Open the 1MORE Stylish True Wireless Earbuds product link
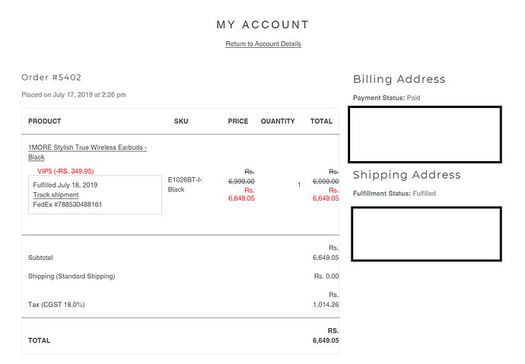Image resolution: width=525 pixels, height=364 pixels. click(87, 152)
